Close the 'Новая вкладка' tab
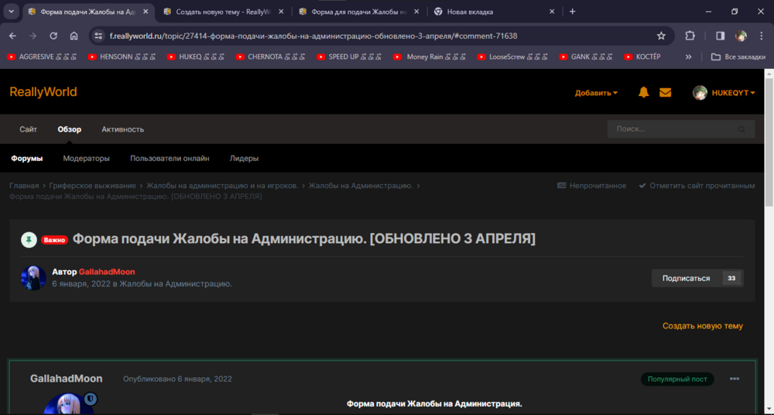 click(552, 12)
